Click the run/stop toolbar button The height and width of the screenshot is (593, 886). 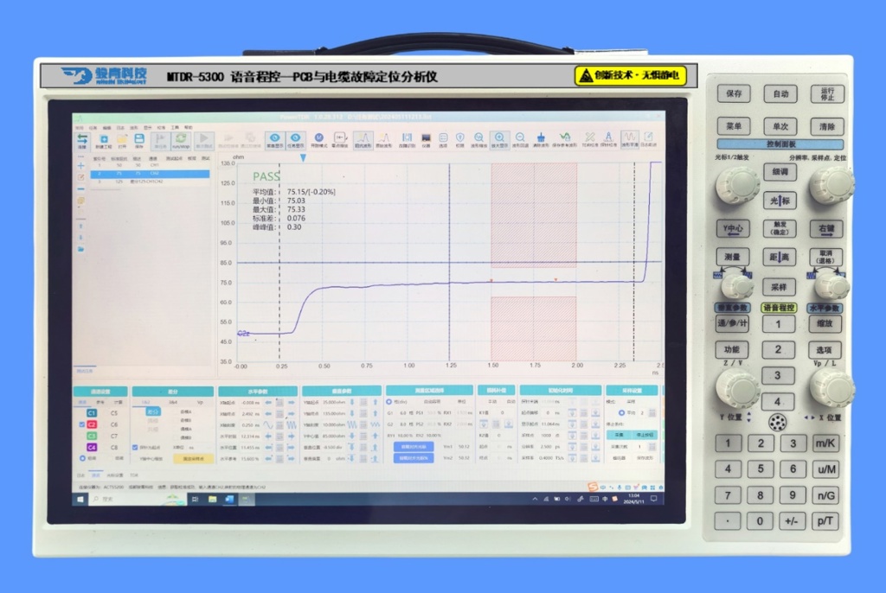coord(181,141)
